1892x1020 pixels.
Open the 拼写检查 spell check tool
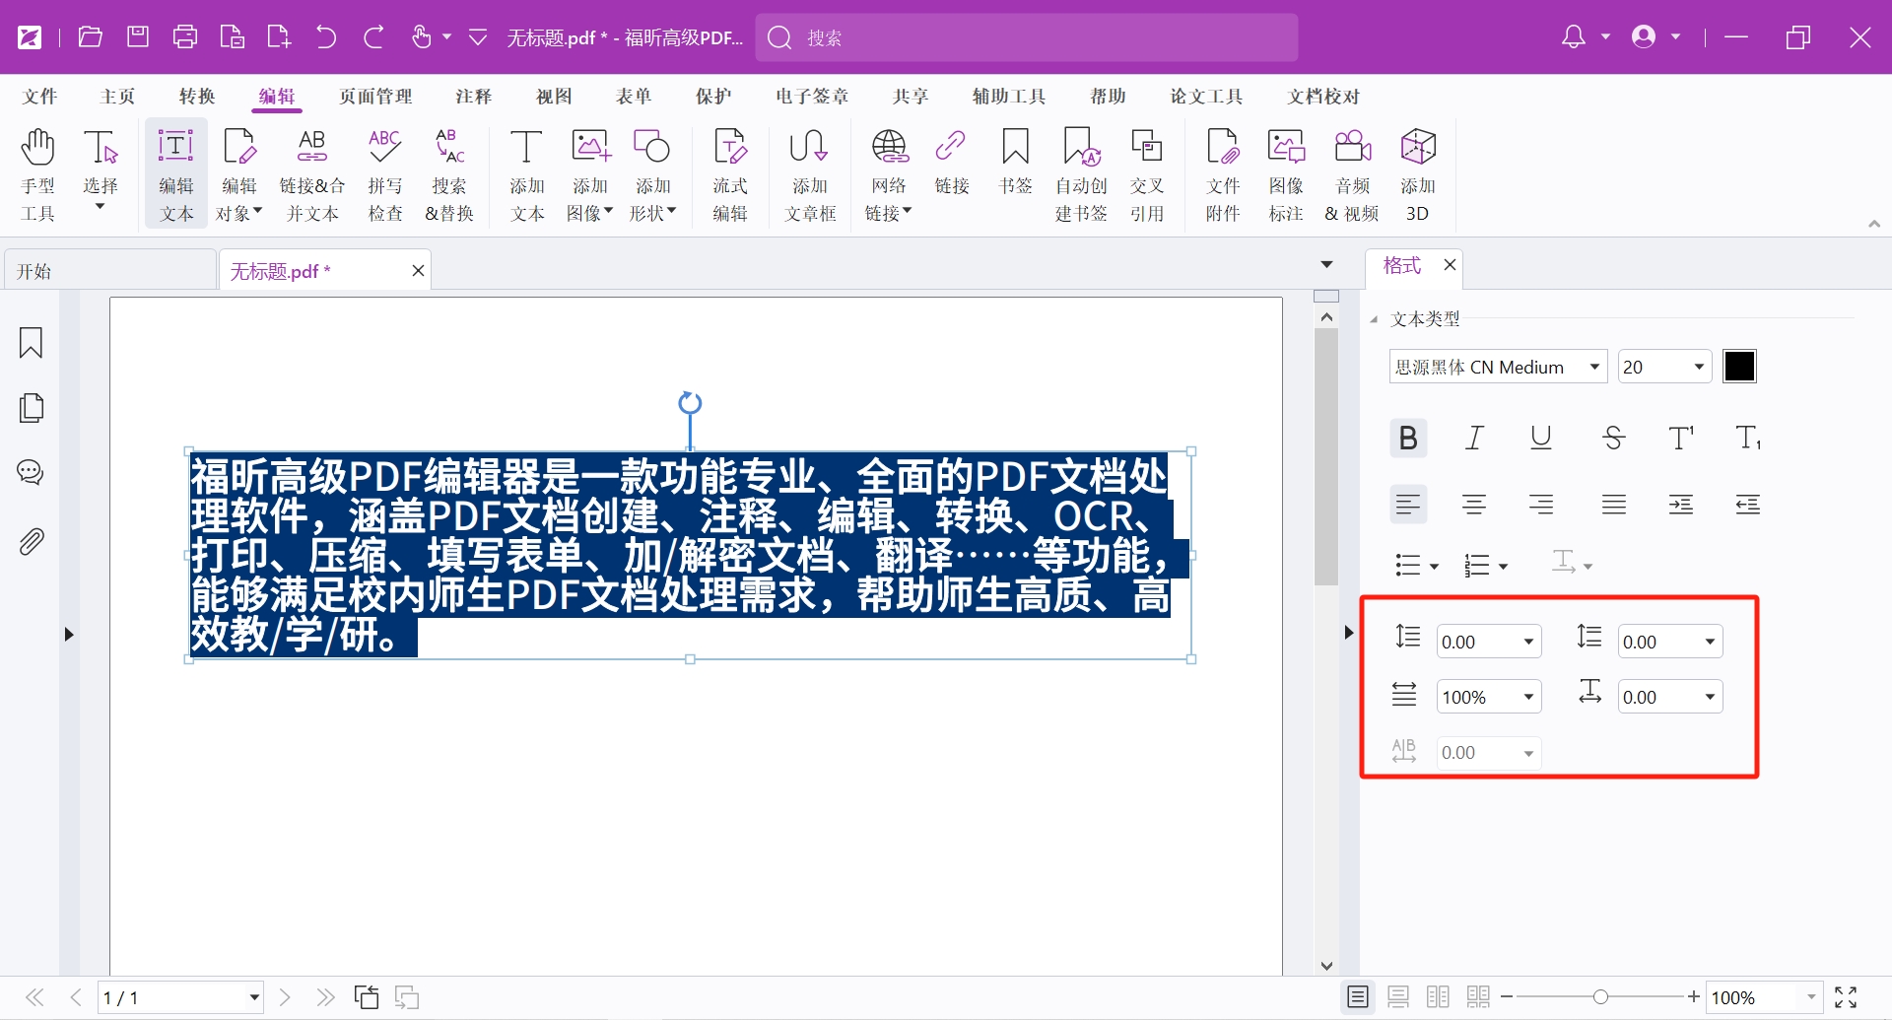point(385,174)
